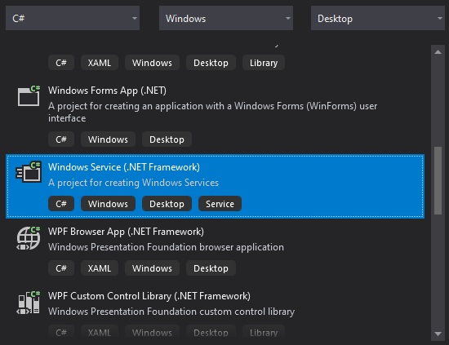Screen dimensions: 449x345
Task: Open the Windows platform filter dropdown
Action: (x=226, y=18)
